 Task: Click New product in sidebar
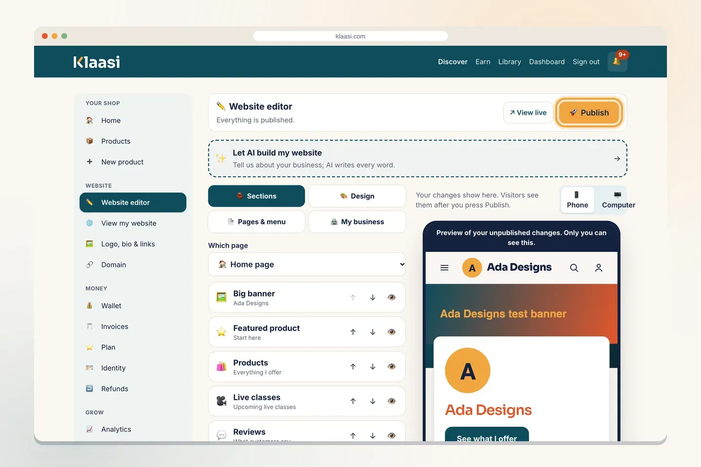pos(133,162)
